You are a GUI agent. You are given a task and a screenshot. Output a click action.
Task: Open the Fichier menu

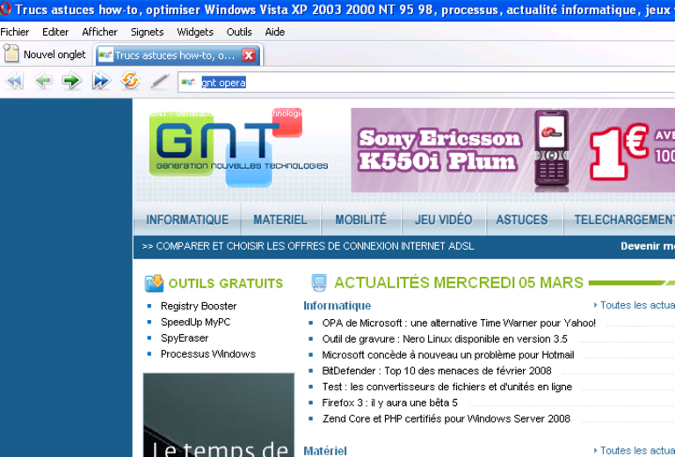coord(15,32)
